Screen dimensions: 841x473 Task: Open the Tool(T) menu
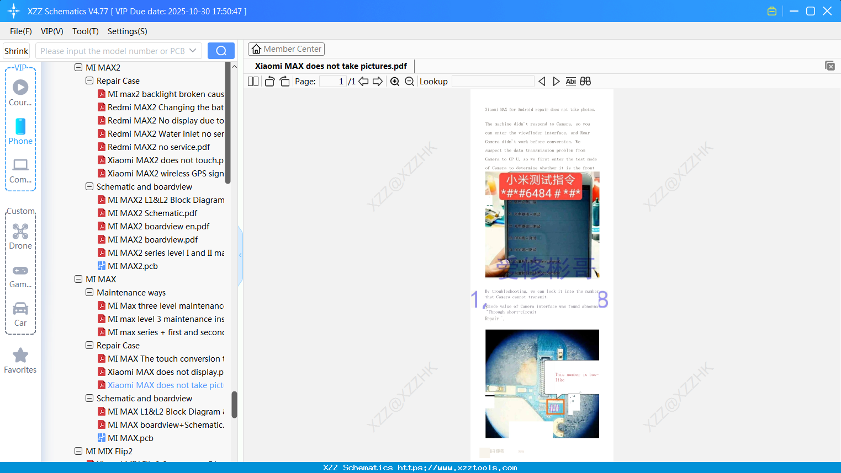[x=86, y=31]
